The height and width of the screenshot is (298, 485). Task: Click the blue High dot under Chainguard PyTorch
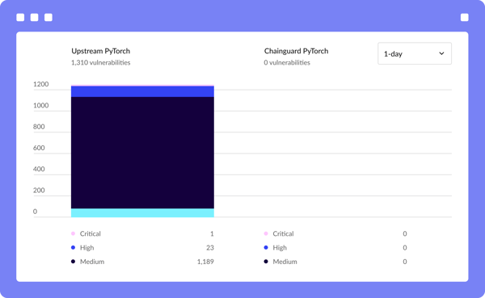click(x=266, y=247)
